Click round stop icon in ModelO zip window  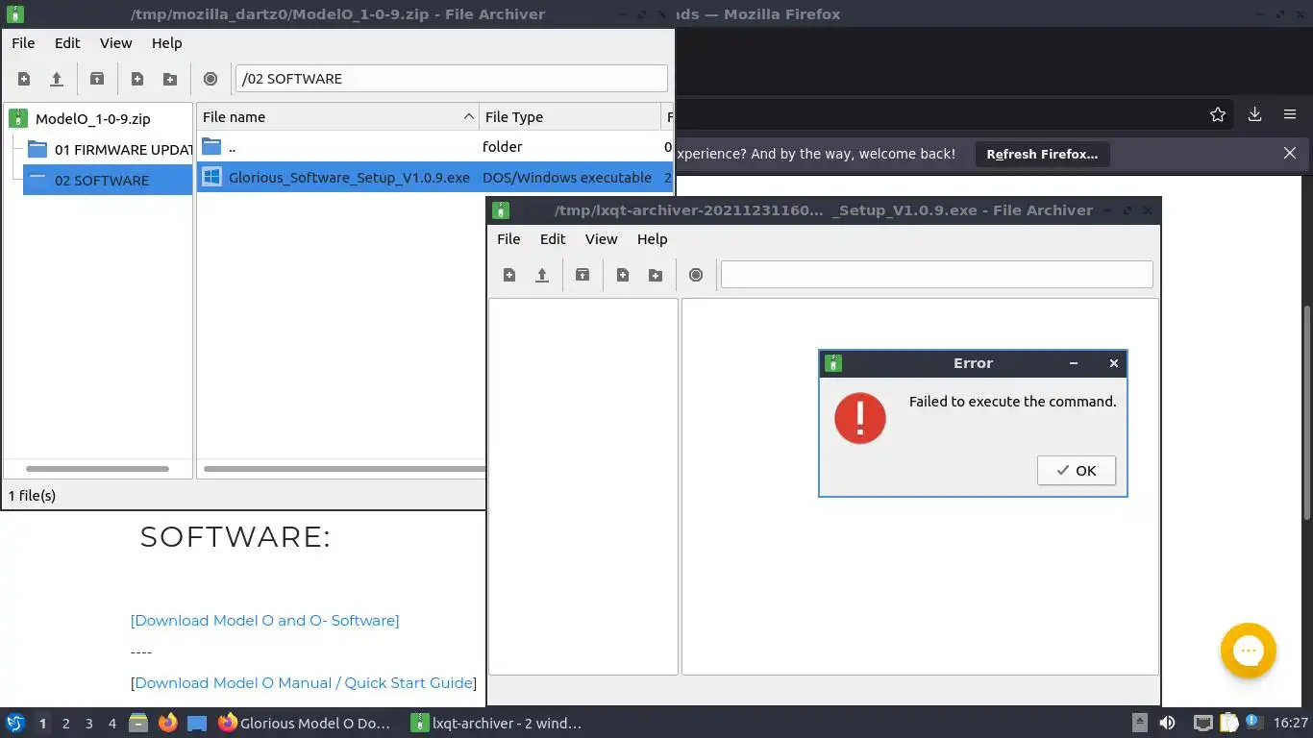tap(211, 79)
